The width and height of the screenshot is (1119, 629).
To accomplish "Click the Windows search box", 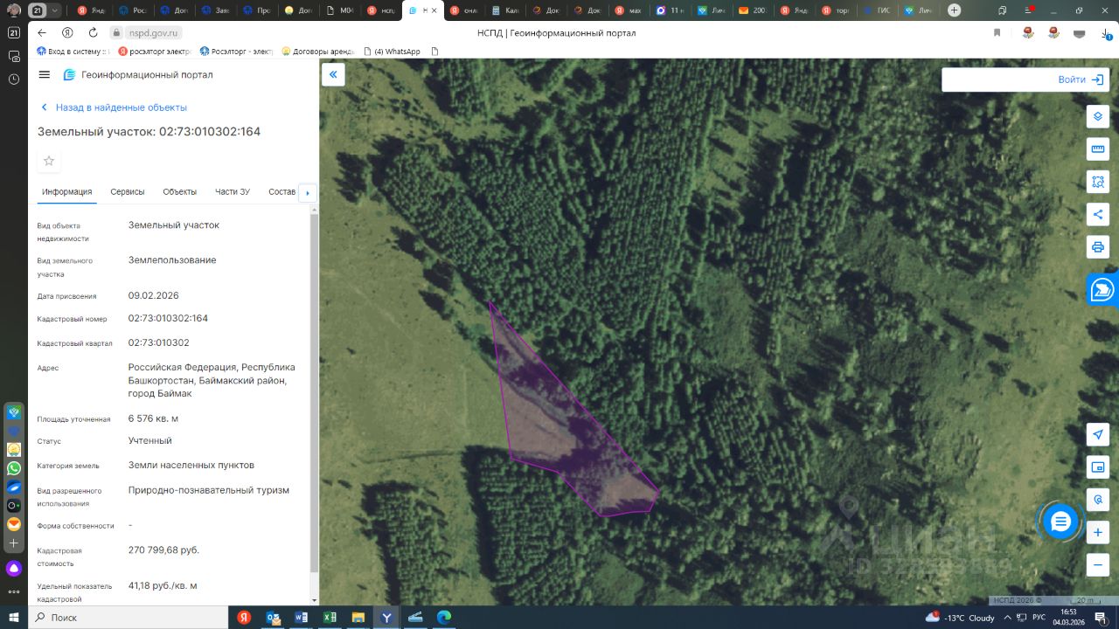I will tap(128, 618).
